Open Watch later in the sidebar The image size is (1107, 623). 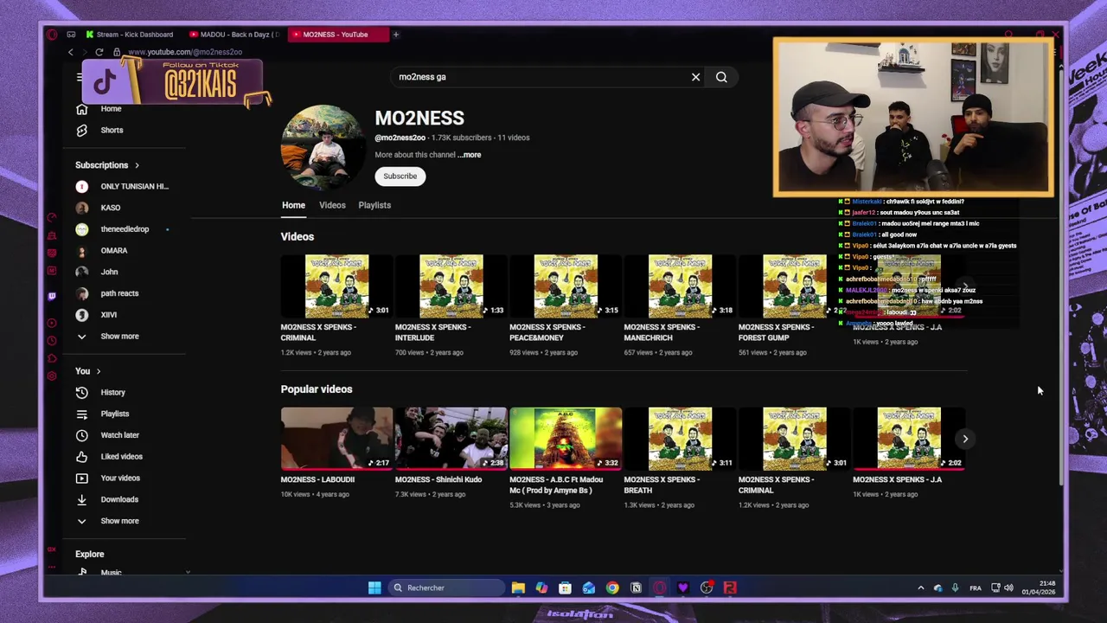[108, 435]
